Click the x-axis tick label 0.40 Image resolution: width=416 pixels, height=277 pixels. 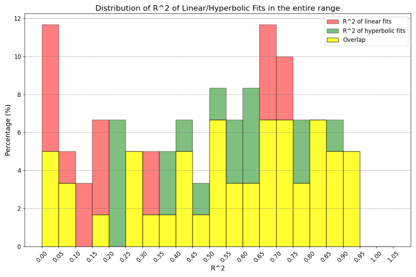(x=175, y=257)
